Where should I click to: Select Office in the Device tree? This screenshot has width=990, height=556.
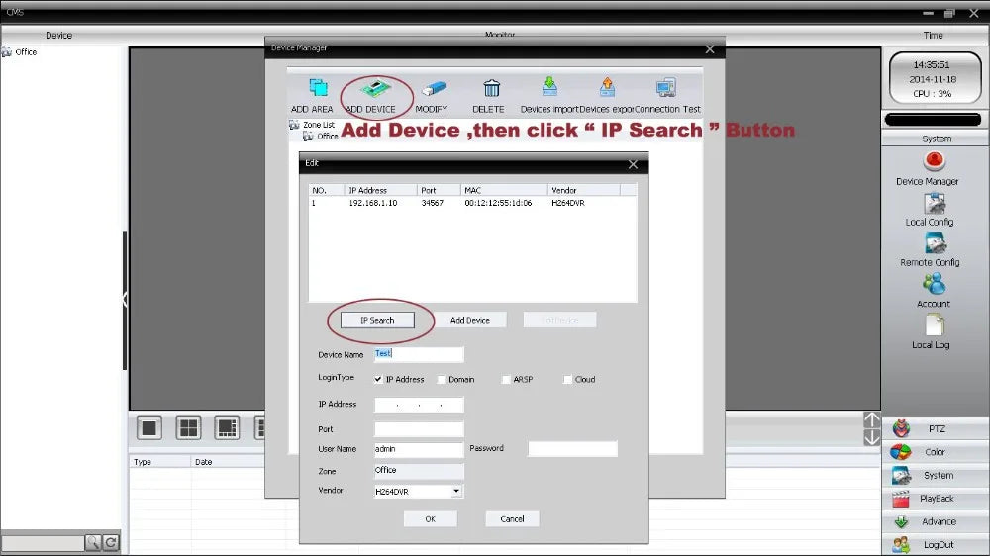click(x=26, y=52)
